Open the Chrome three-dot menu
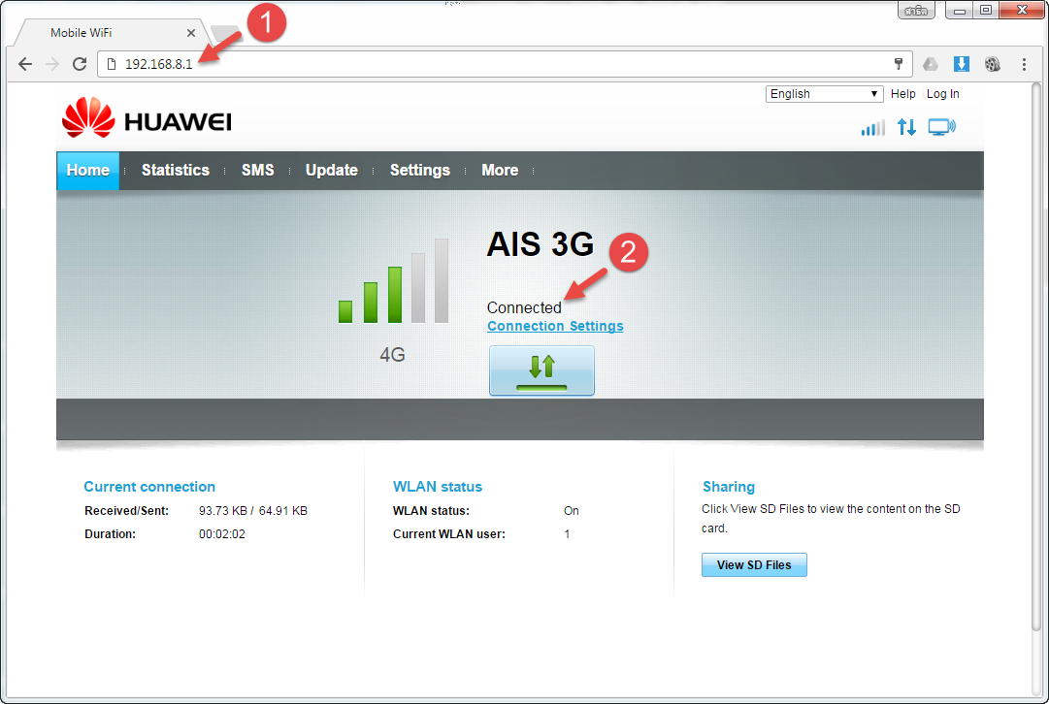 pos(1024,64)
